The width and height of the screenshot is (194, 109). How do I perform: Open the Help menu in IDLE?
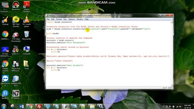coord(86,19)
